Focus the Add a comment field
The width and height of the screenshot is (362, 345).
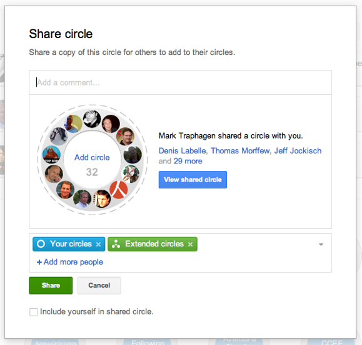point(180,82)
